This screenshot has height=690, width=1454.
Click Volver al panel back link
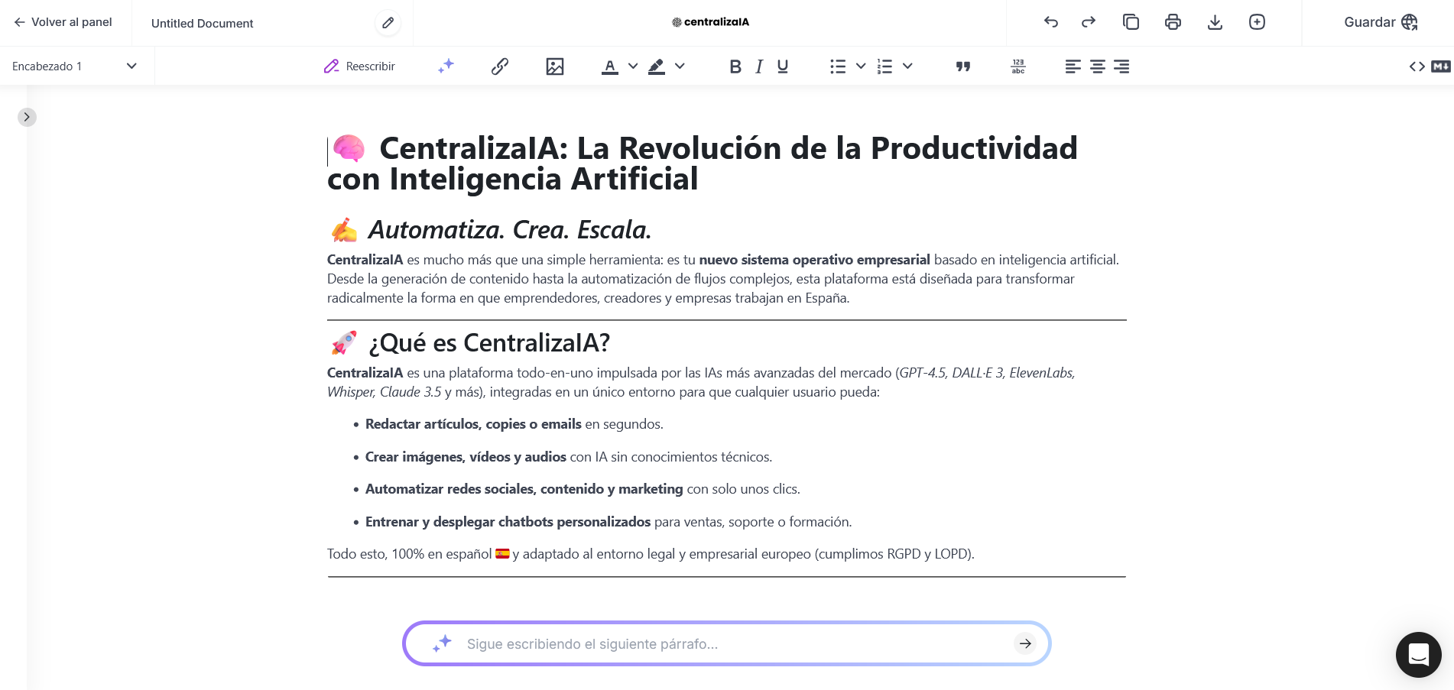(x=63, y=22)
